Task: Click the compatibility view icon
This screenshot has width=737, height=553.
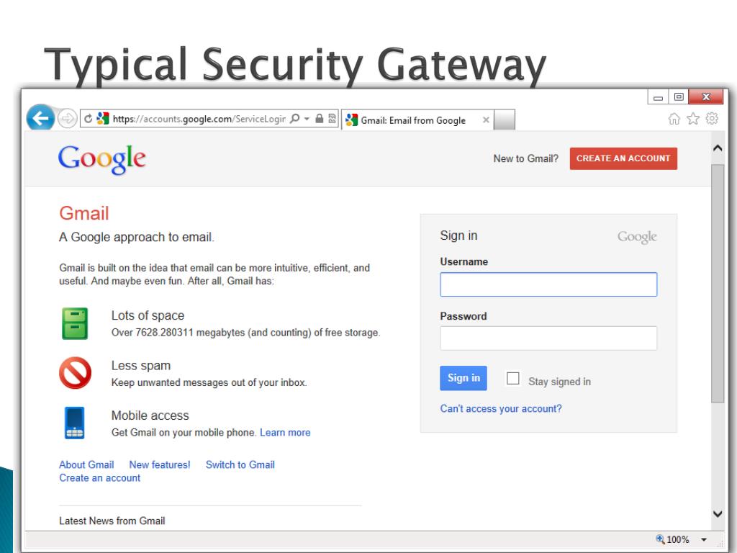Action: (332, 119)
